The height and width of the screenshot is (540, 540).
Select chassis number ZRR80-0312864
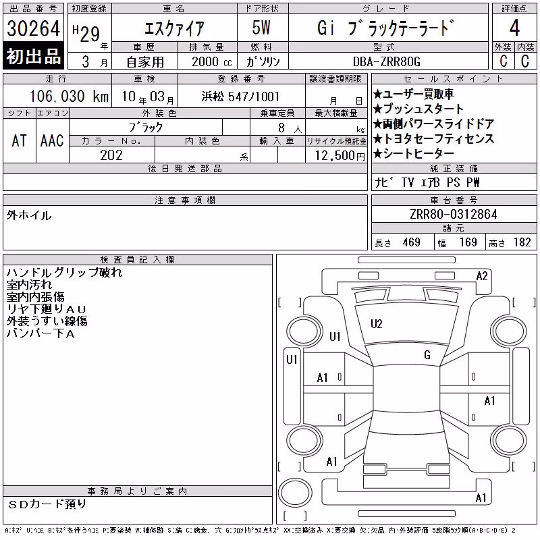(x=453, y=214)
